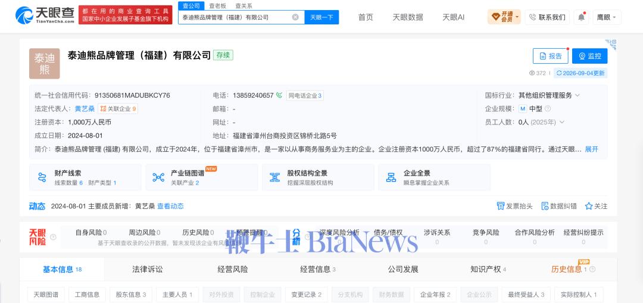Select the 查公司 search tab

pyautogui.click(x=191, y=6)
